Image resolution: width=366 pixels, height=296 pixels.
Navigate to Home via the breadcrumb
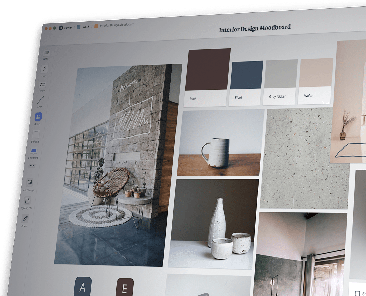(x=67, y=27)
